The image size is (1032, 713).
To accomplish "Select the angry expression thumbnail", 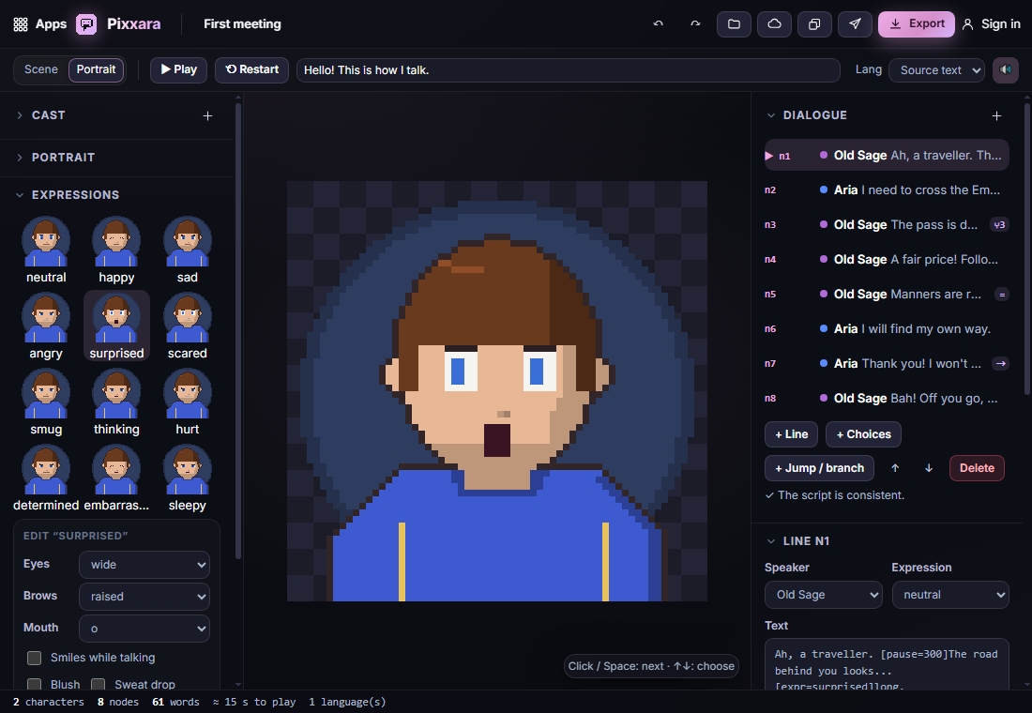I will pos(46,326).
